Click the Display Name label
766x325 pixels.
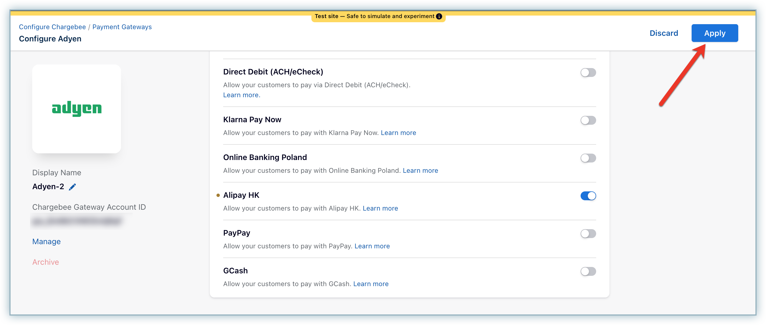click(57, 172)
